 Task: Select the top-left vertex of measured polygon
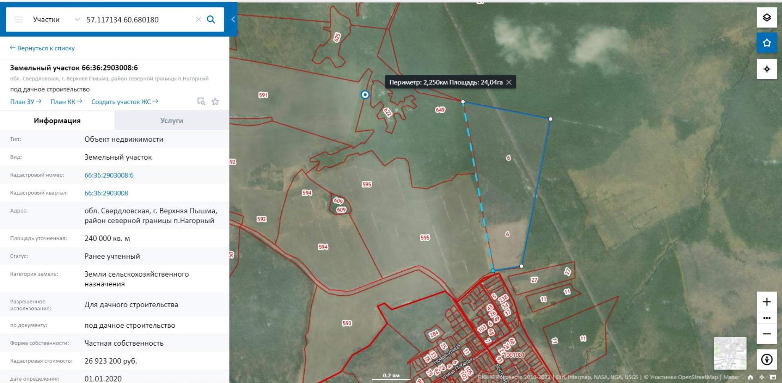pyautogui.click(x=463, y=102)
